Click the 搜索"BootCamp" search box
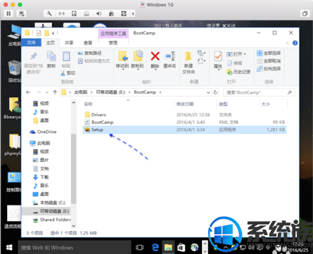Screen dimensions: 313x254 [x=259, y=93]
